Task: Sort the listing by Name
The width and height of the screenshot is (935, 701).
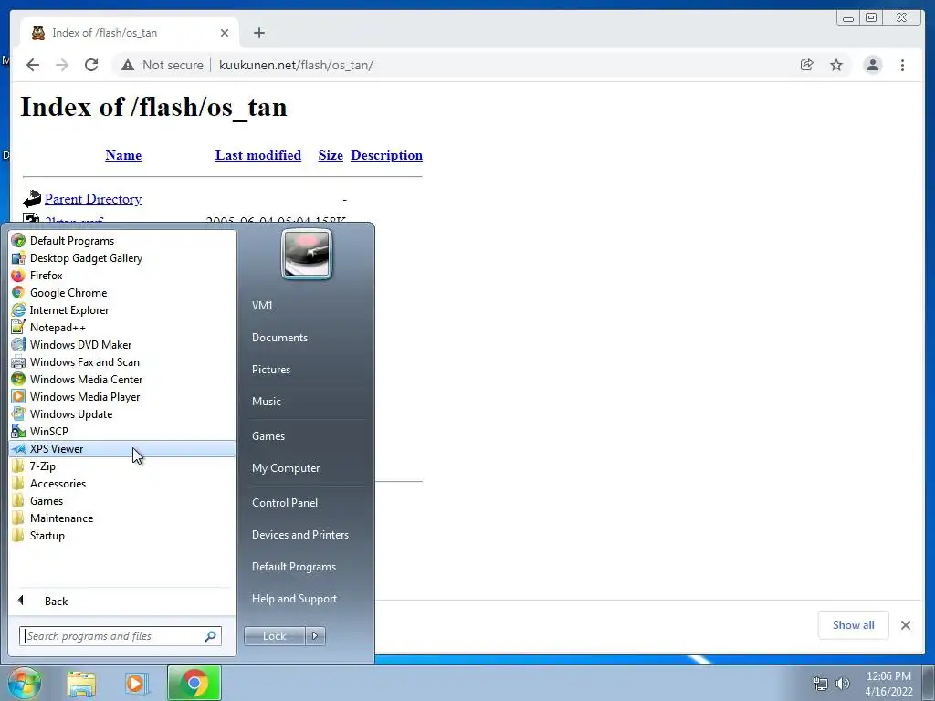Action: click(x=123, y=155)
